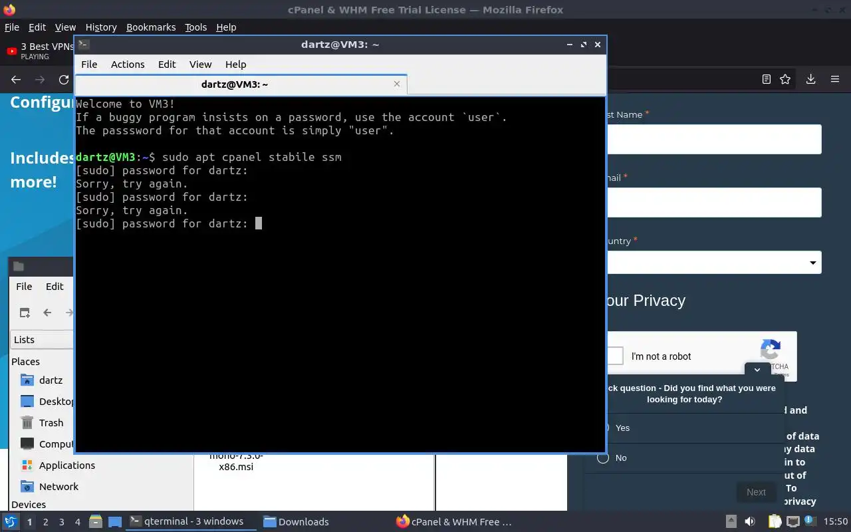Open Trash in the Places sidebar

pos(43,423)
